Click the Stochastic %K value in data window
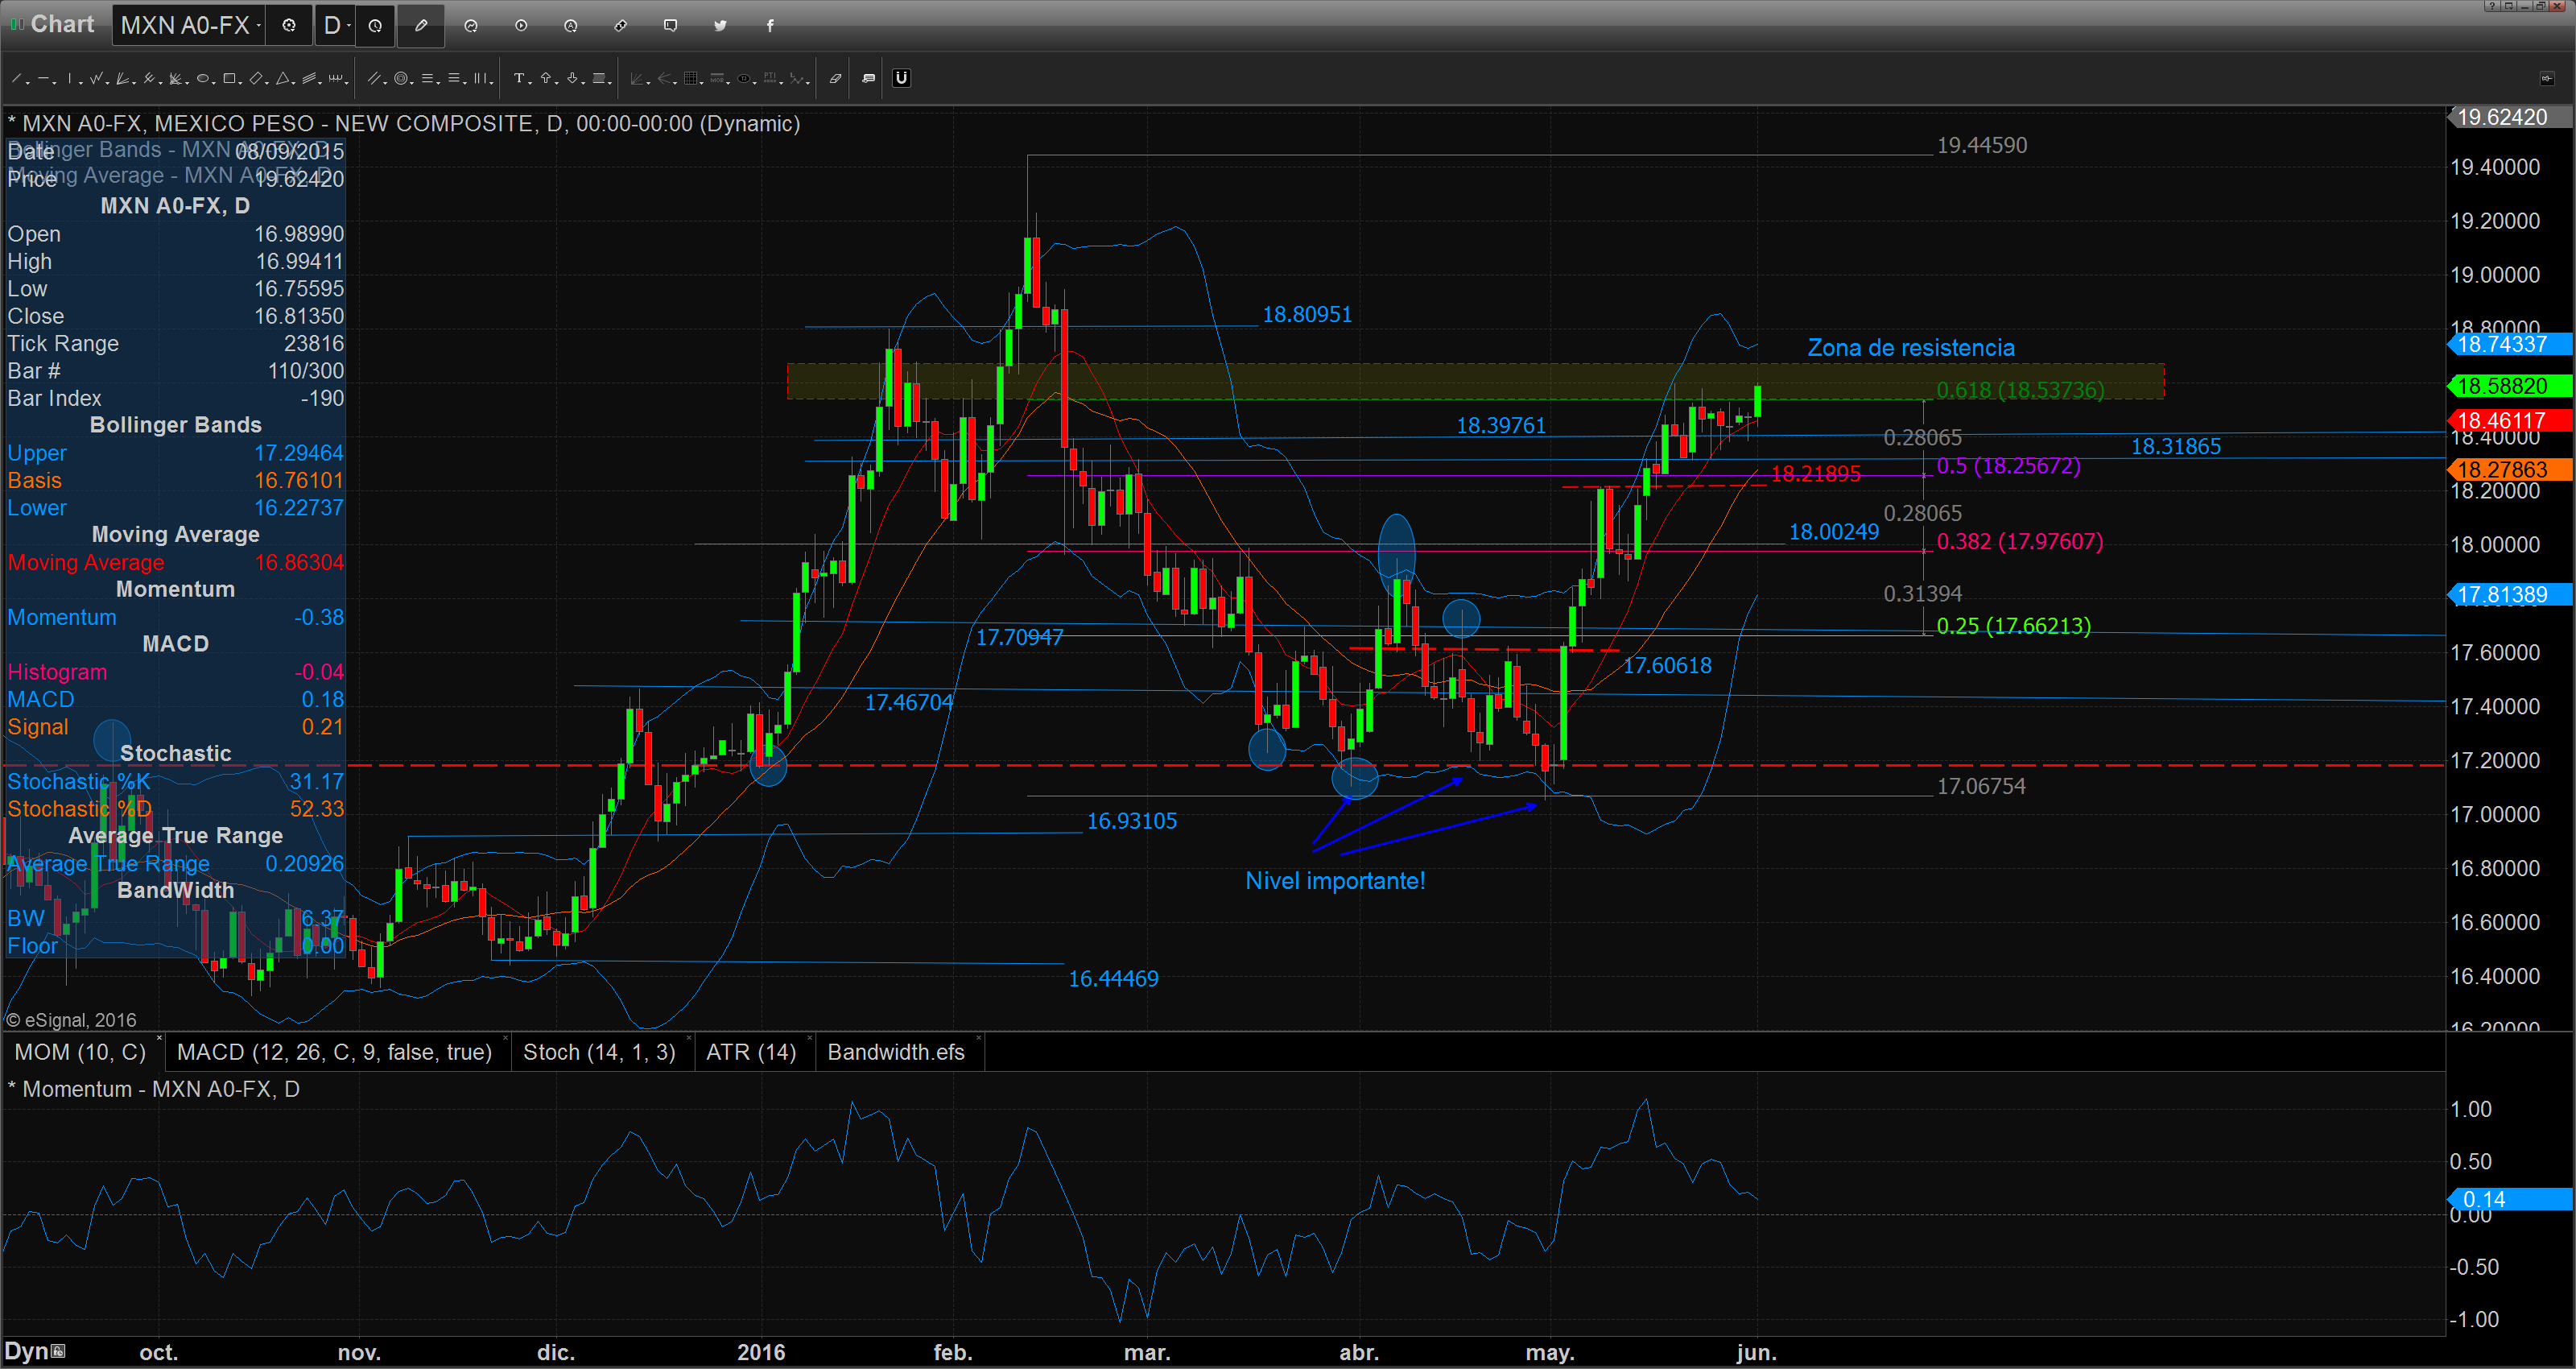2576x1369 pixels. point(316,782)
